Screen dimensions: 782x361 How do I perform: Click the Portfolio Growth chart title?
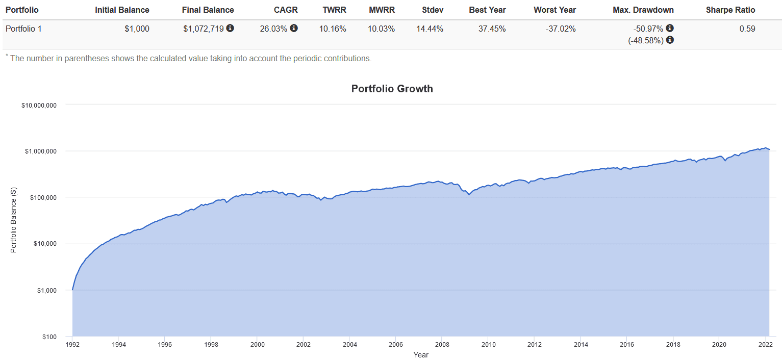click(392, 89)
